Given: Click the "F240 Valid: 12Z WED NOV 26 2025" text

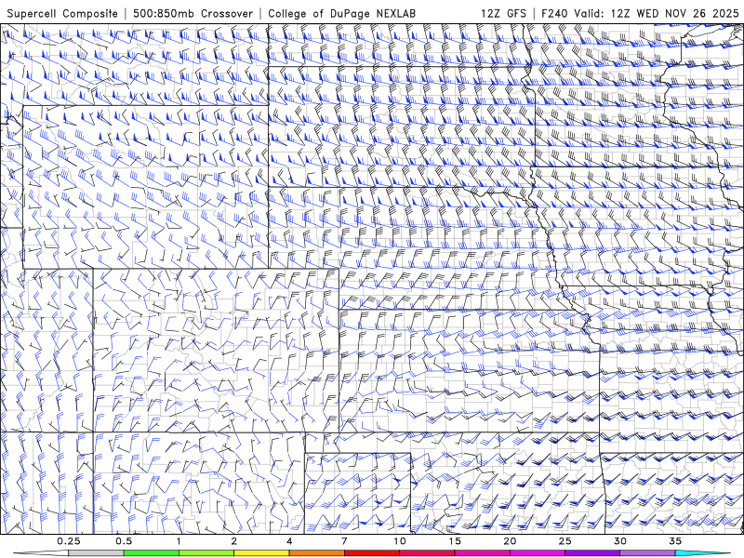Looking at the screenshot, I should [640, 14].
